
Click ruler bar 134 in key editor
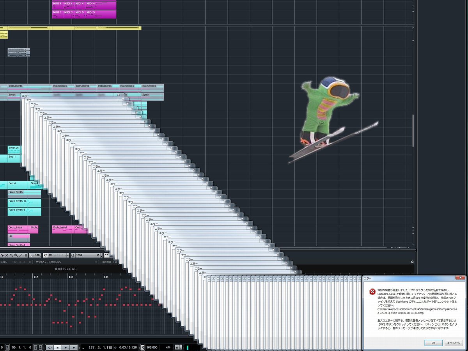tap(106, 277)
